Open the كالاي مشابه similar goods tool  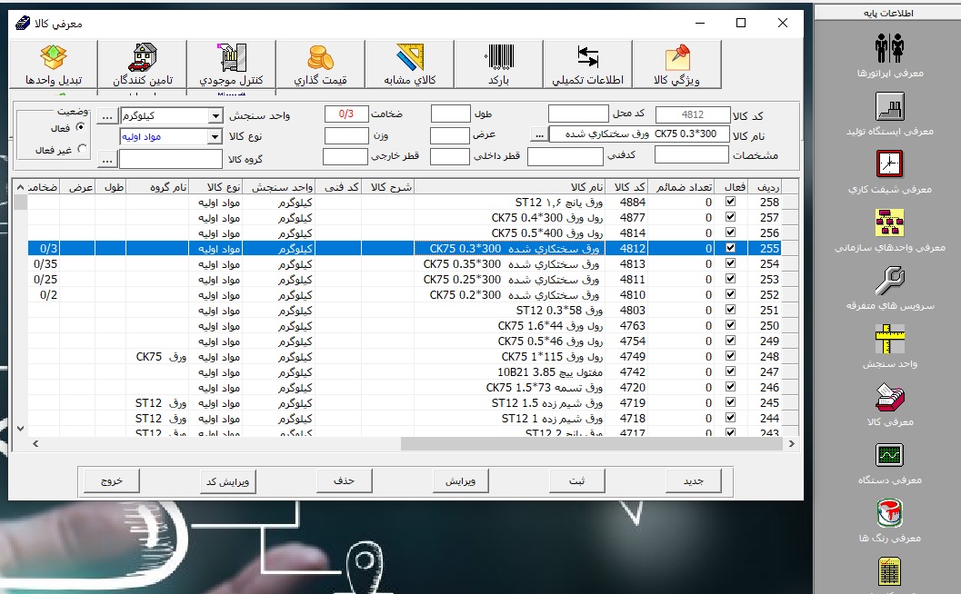coord(409,64)
